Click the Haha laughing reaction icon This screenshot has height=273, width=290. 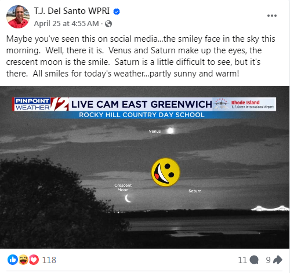point(23,260)
